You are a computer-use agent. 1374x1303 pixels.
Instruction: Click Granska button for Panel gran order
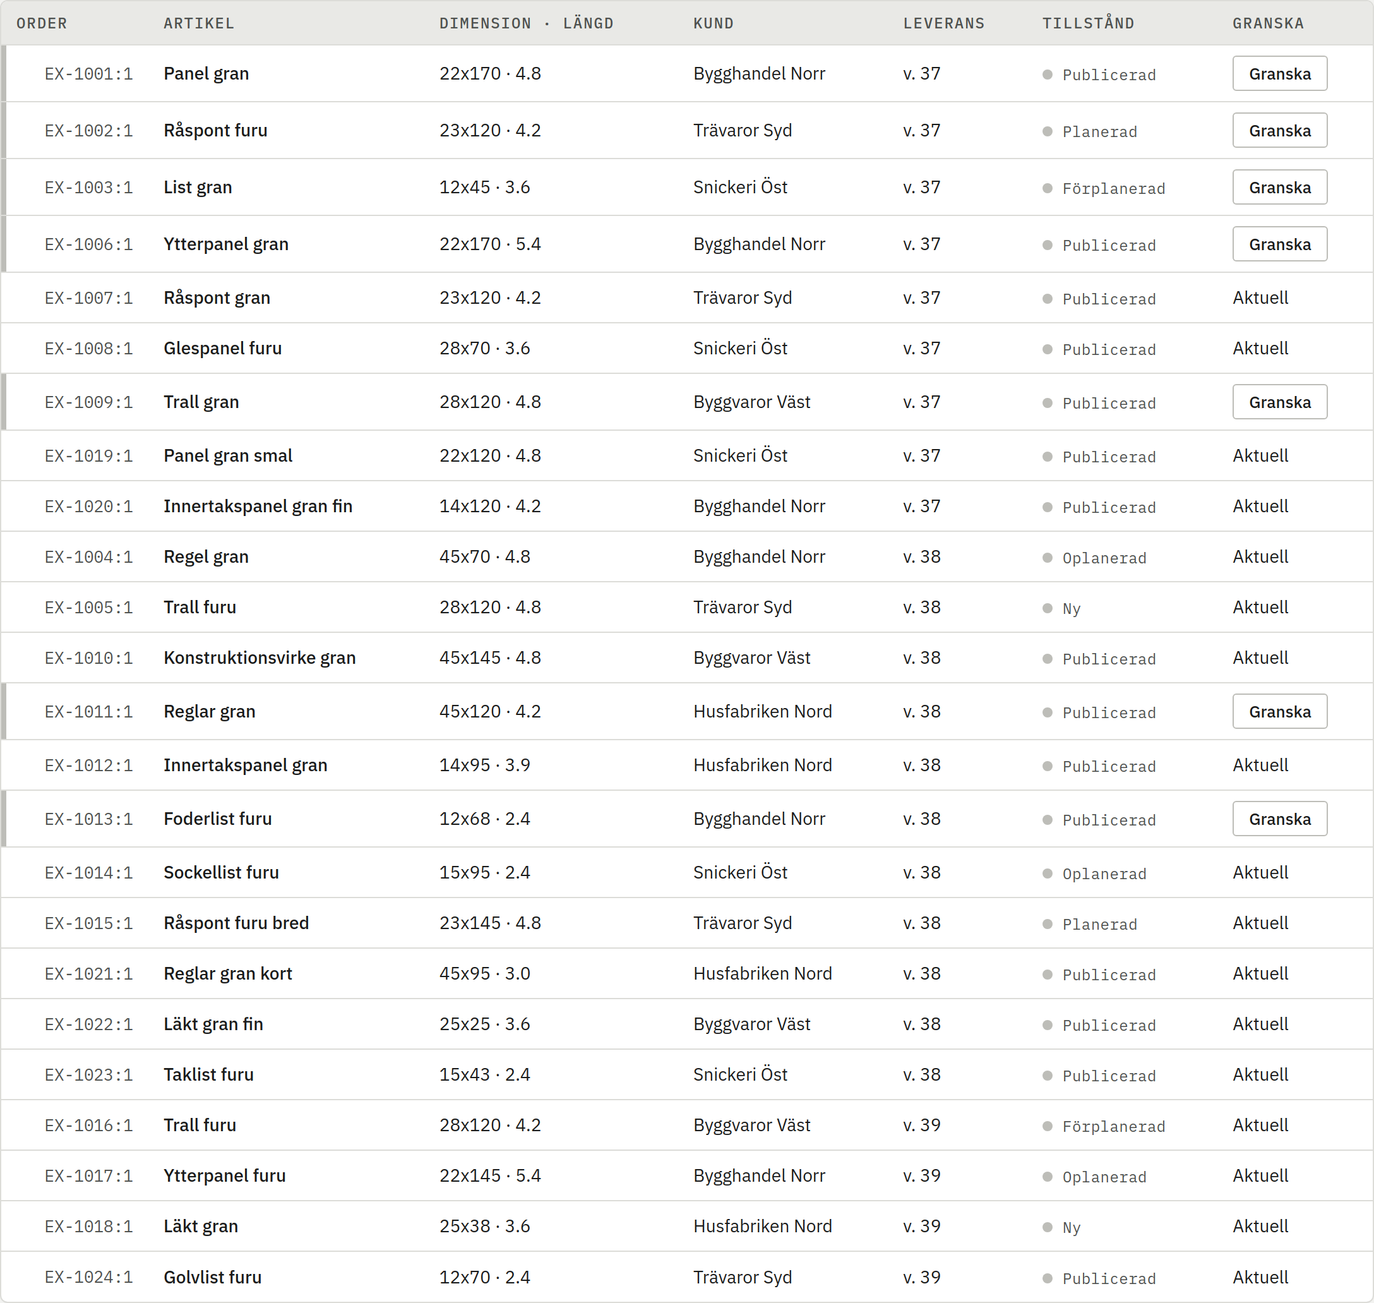pyautogui.click(x=1279, y=74)
